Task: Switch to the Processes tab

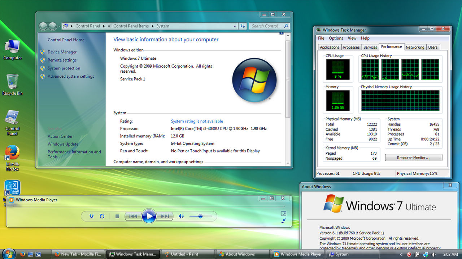Action: 351,47
